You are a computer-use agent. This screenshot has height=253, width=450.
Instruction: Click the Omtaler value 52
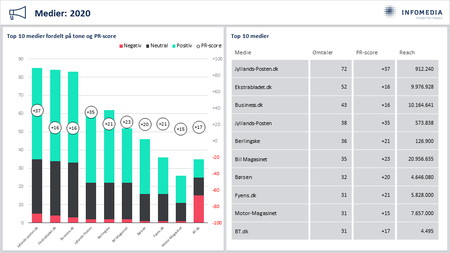coord(344,87)
